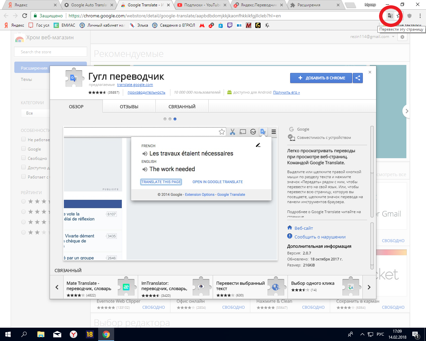Show previous related extensions with left arrow
The height and width of the screenshot is (341, 426).
click(57, 287)
